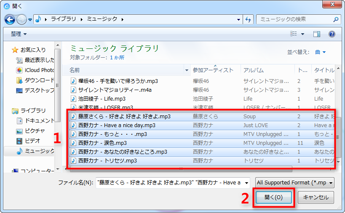The image size is (345, 213).
Task: Click the file icon of サイレントマジョリティー.m4a
Action: [73, 90]
